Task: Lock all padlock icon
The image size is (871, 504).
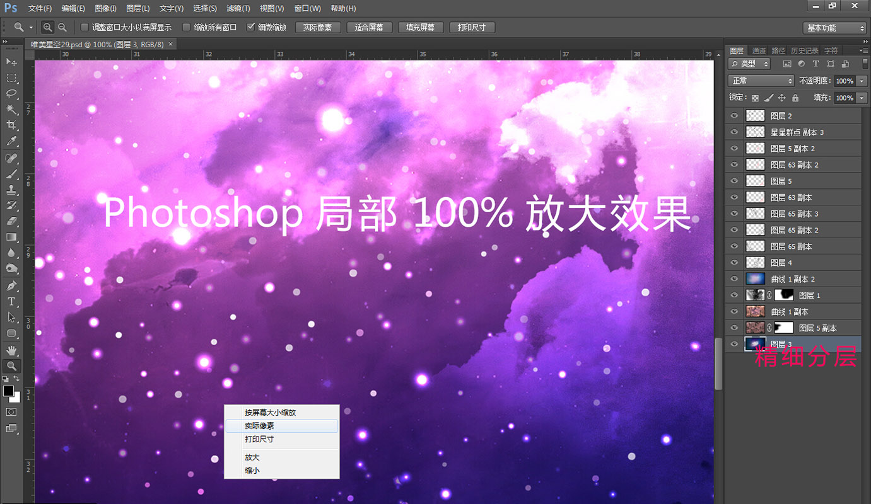Action: point(795,98)
